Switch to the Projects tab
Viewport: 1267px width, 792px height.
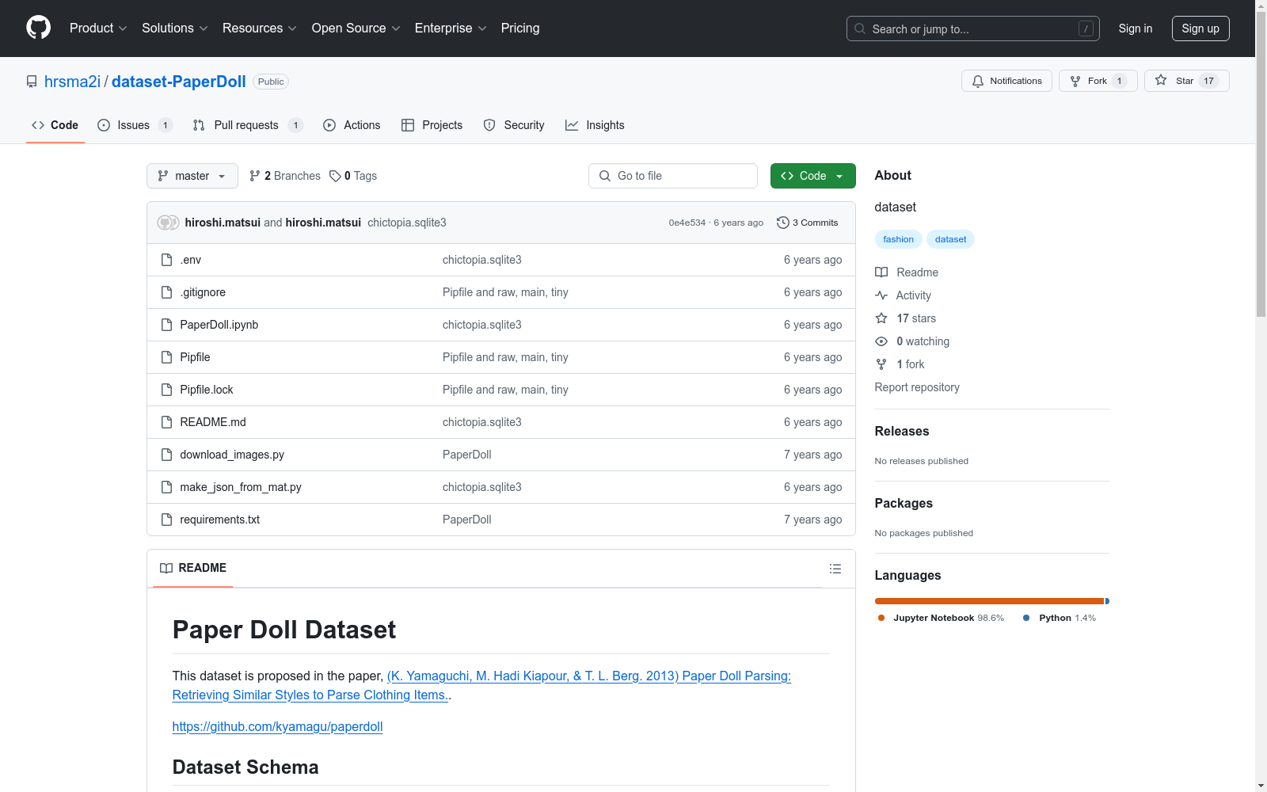432,125
